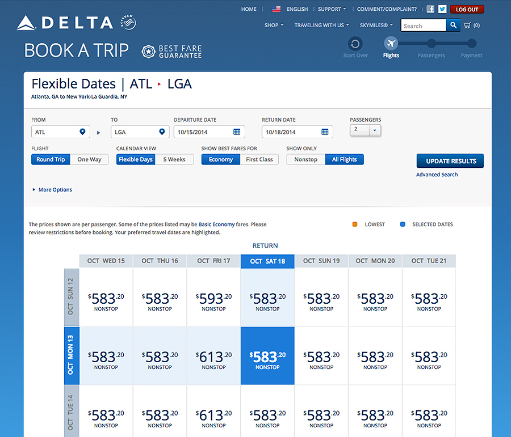
Task: Click the search magnifying glass button
Action: click(453, 26)
